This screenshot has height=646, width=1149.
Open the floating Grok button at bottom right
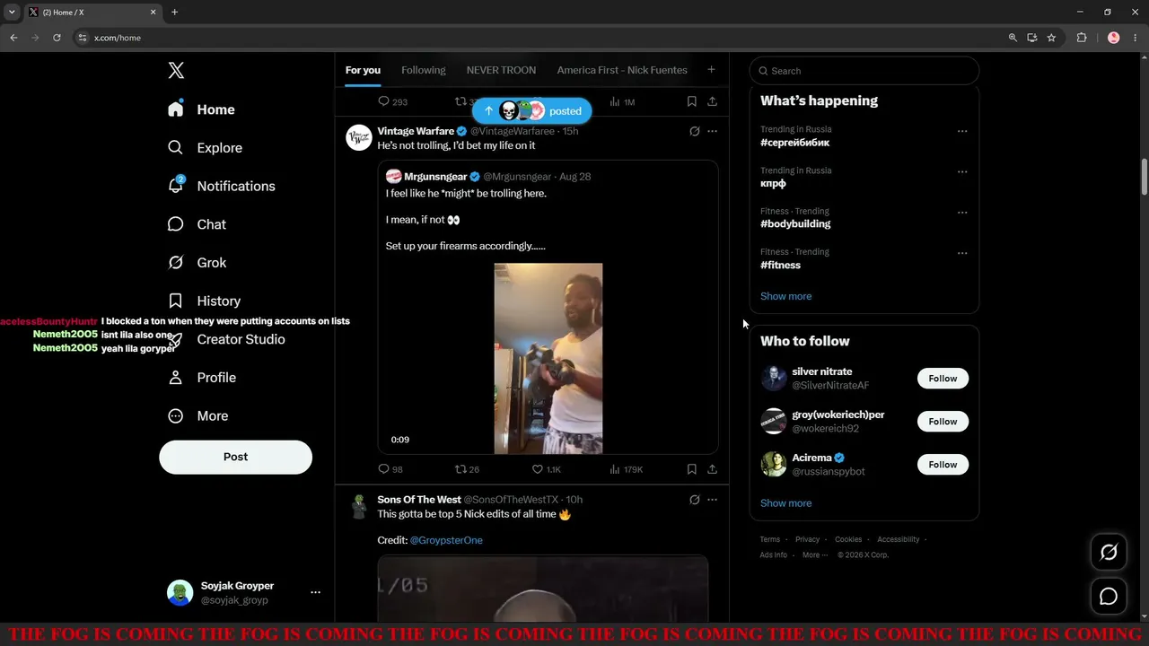click(x=1109, y=553)
